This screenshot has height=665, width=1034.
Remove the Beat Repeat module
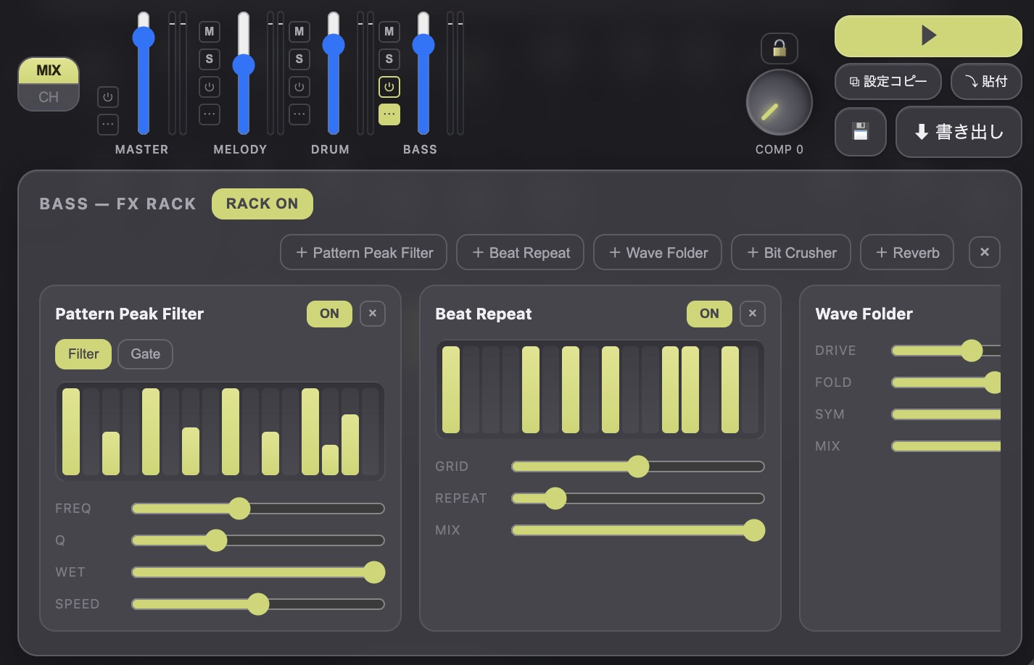753,314
